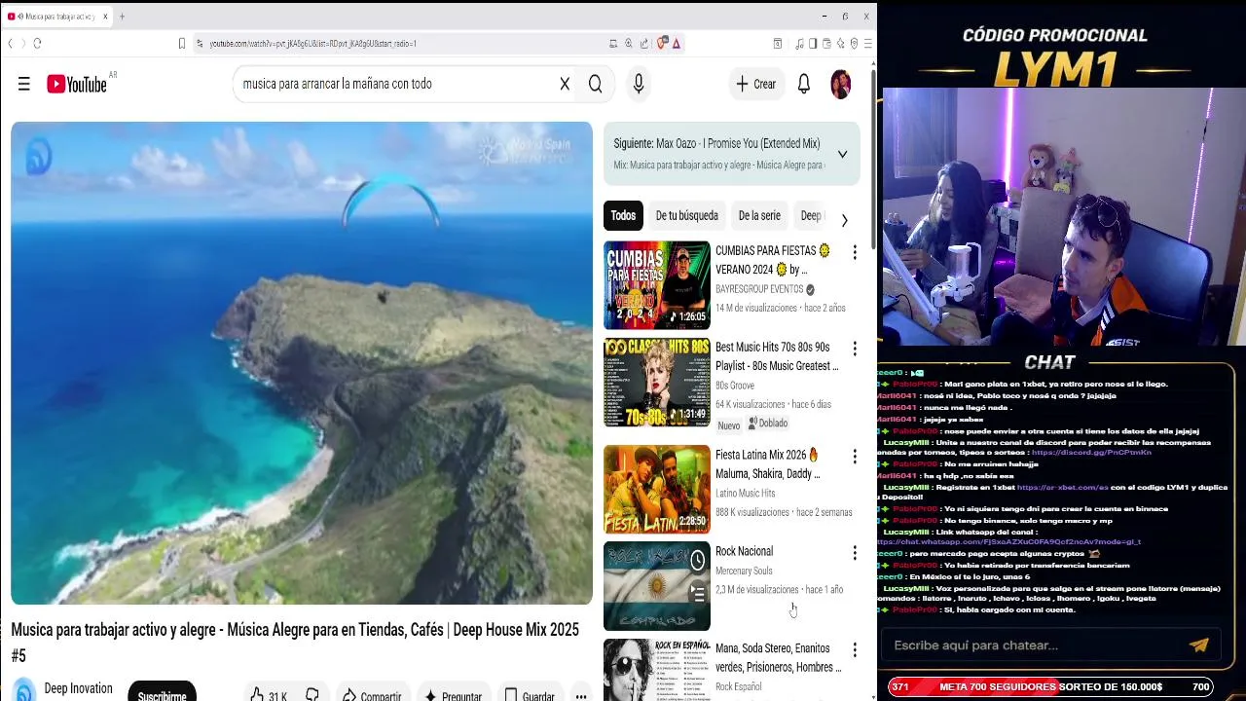This screenshot has width=1246, height=701.
Task: Open the Best Music Hits 70s 80s title
Action: click(777, 356)
